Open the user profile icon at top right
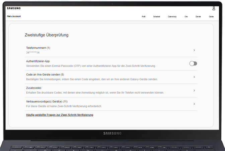This screenshot has width=225, height=151. (214, 8)
